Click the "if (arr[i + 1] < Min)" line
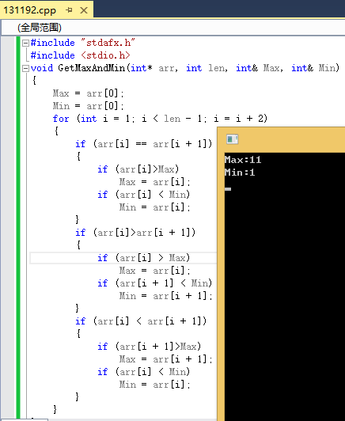 click(x=154, y=283)
